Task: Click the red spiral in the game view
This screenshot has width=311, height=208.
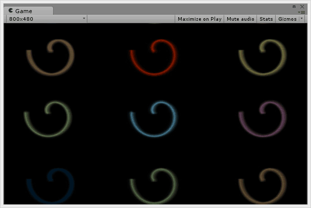Action: (x=153, y=58)
